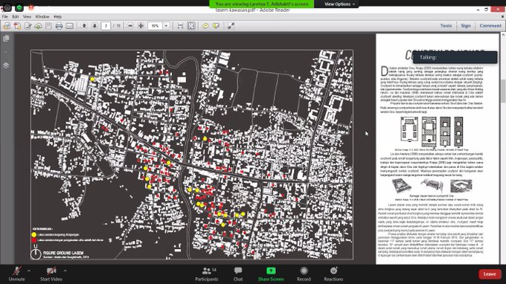Click the Open file toolbar icon
506x284 pixels.
click(7, 26)
